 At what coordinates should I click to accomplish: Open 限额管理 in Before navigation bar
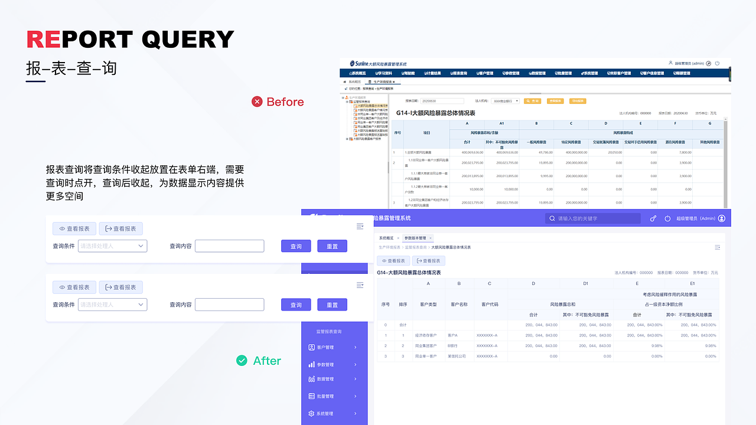pos(682,73)
